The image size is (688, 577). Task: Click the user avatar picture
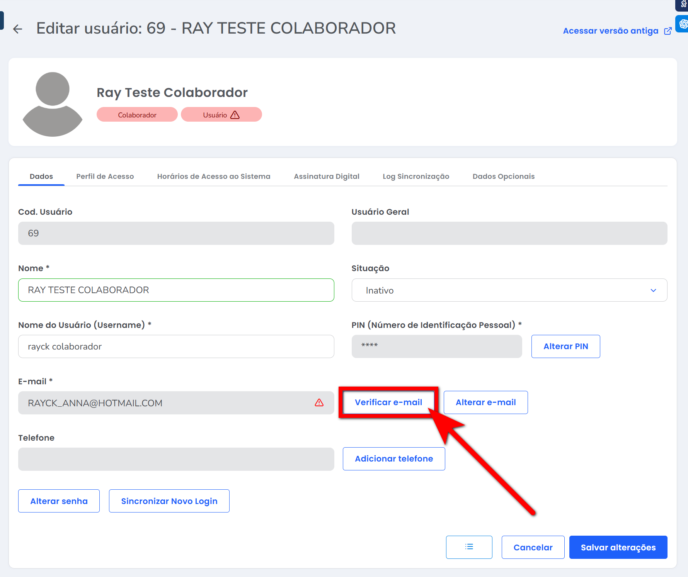53,104
